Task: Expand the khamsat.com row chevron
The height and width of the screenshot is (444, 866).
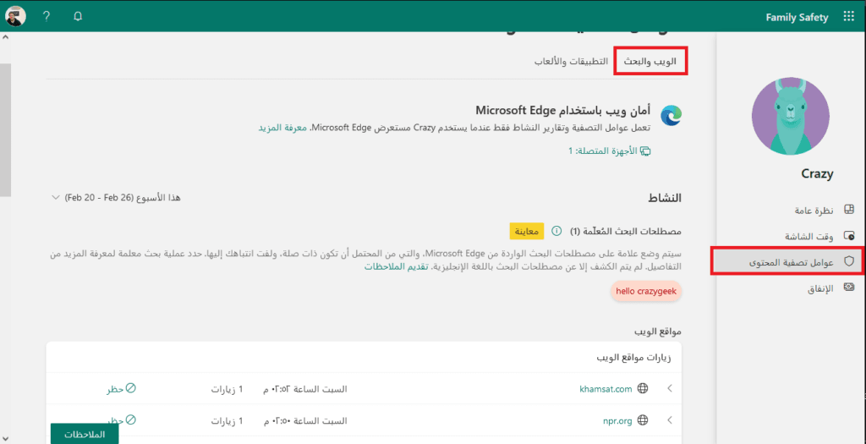Action: click(670, 389)
